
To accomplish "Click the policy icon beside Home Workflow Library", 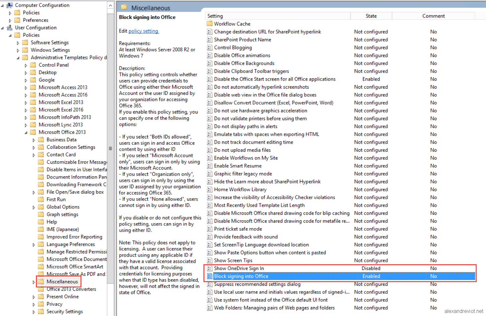I will pos(209,190).
